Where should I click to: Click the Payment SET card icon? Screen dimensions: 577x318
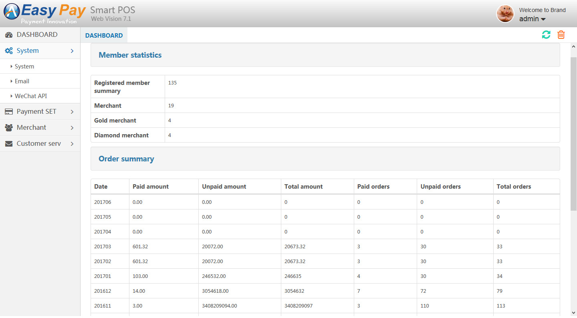9,112
